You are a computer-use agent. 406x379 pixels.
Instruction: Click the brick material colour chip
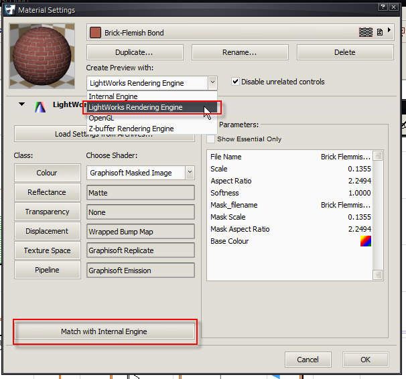click(x=95, y=33)
